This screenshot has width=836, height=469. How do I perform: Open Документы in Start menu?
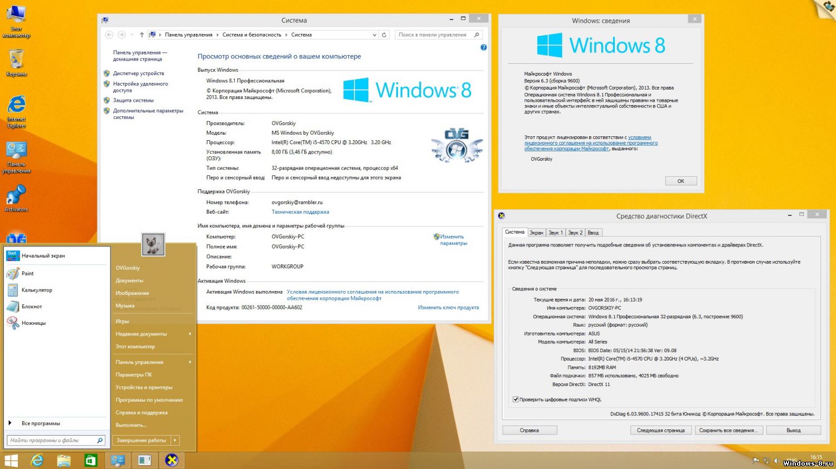pos(129,280)
